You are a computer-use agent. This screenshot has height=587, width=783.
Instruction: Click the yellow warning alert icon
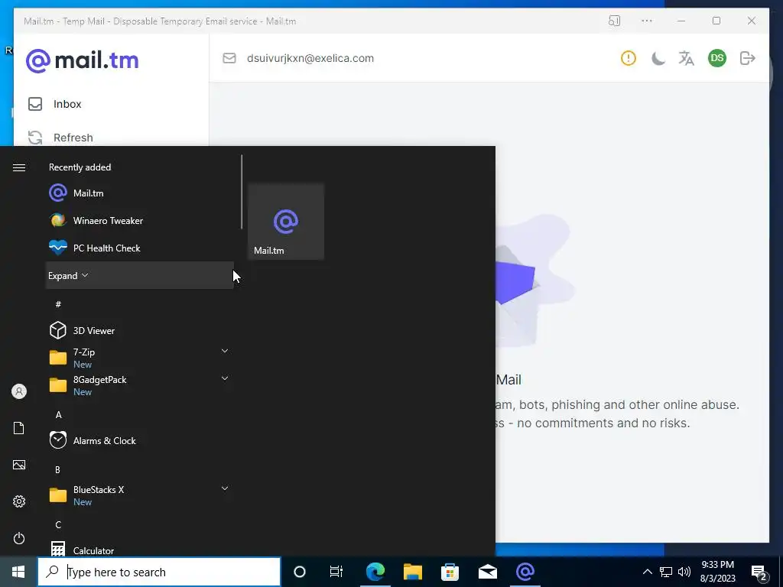tap(629, 58)
